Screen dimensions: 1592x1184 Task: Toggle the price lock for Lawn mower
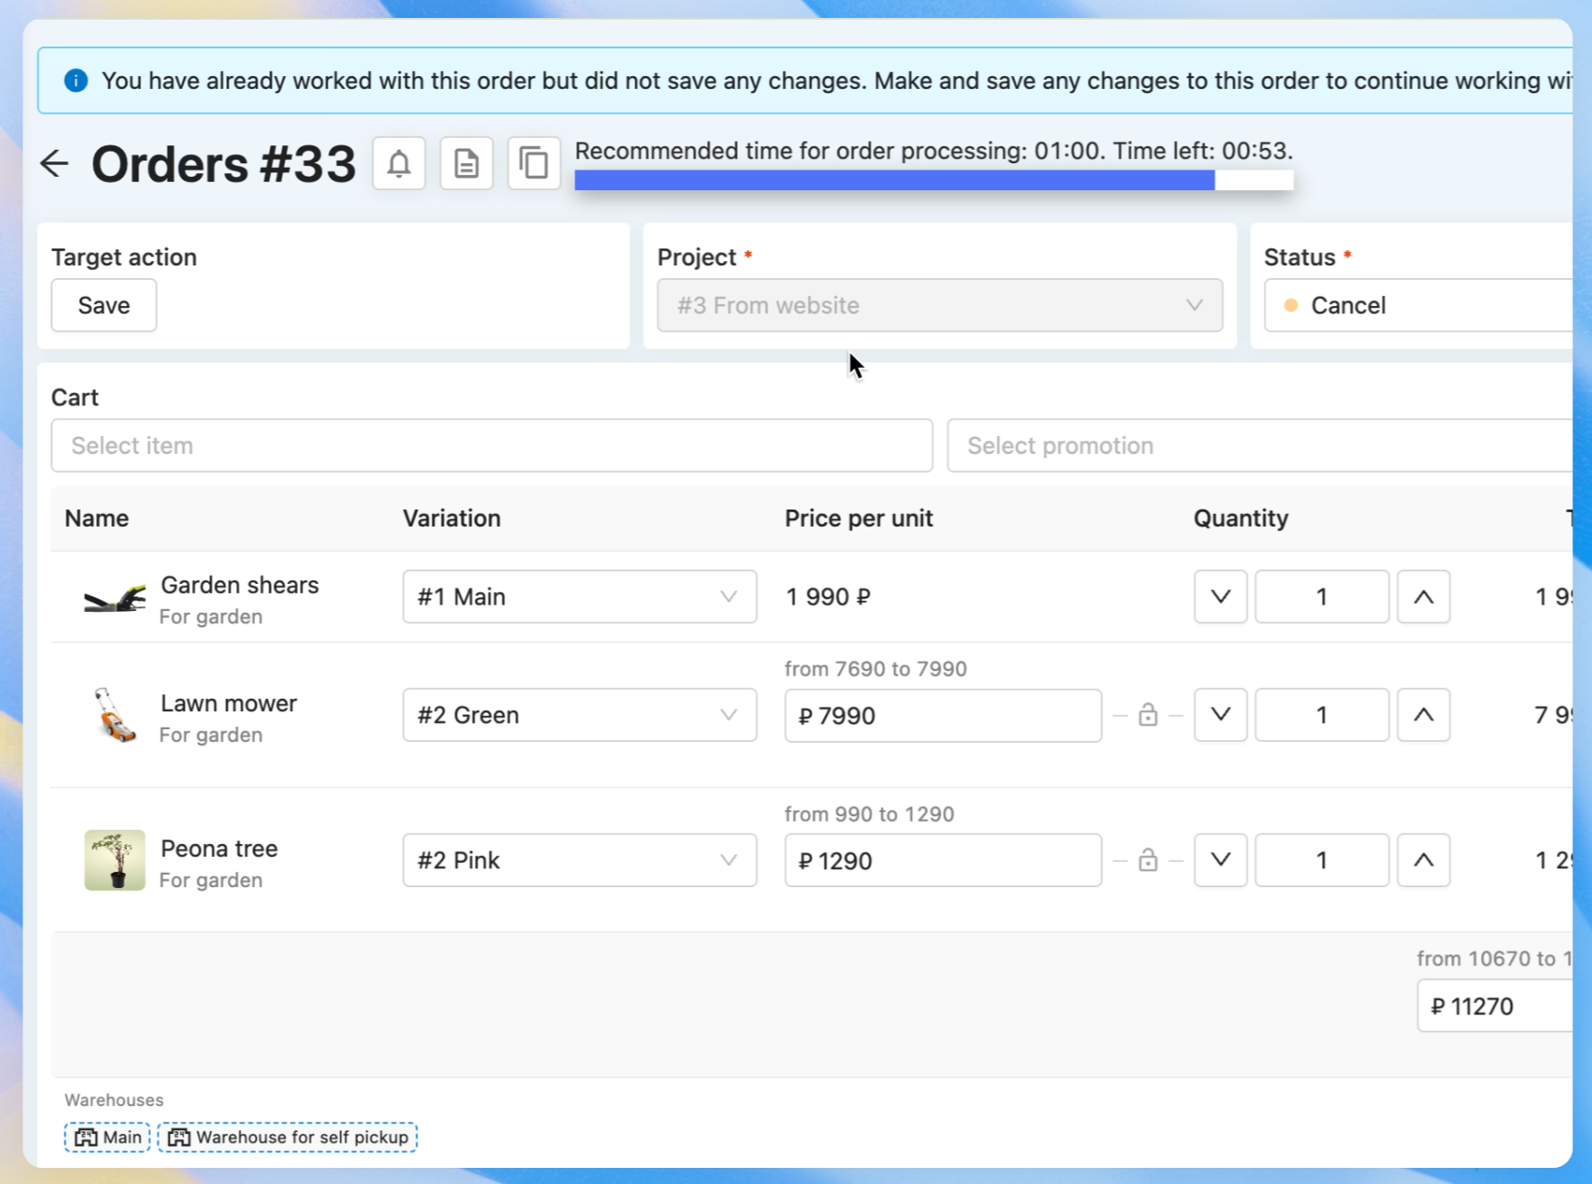[x=1148, y=715]
